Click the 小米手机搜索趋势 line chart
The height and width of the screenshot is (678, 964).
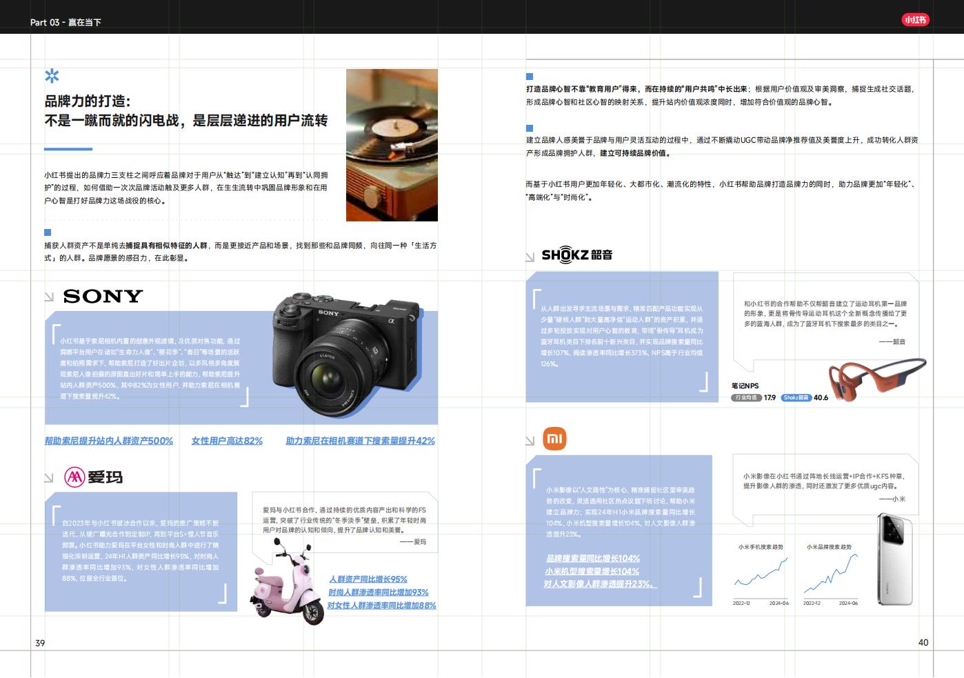pyautogui.click(x=761, y=576)
